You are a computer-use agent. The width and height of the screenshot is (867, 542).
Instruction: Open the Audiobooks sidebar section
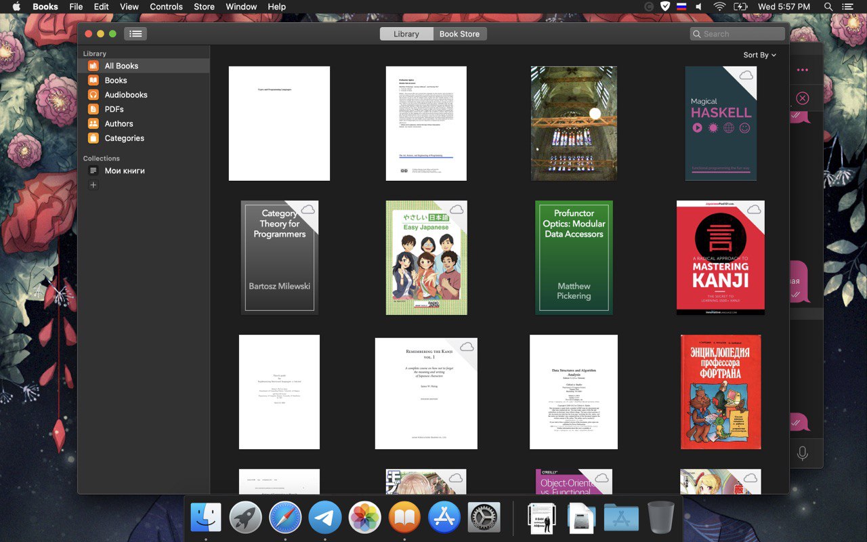coord(144,95)
